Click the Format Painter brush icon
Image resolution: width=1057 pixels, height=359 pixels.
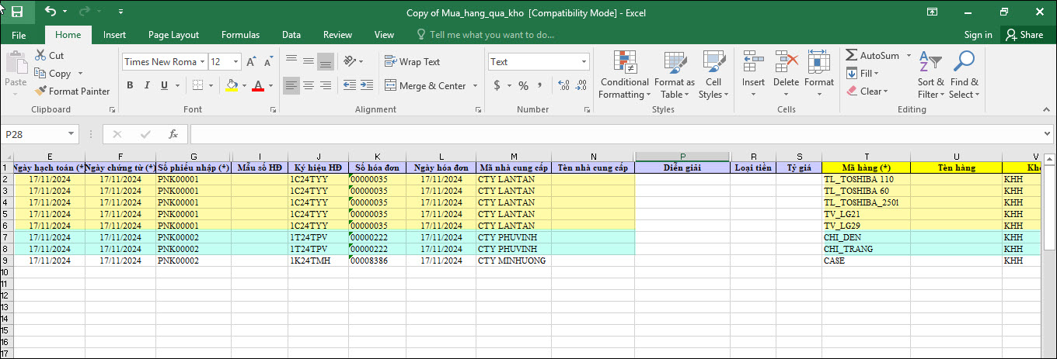[41, 91]
